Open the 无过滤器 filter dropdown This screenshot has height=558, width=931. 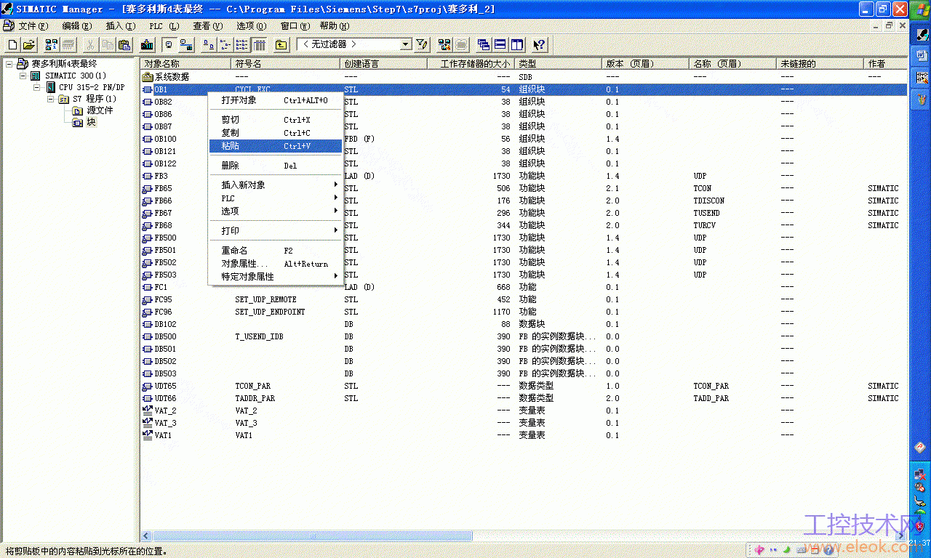coord(406,44)
